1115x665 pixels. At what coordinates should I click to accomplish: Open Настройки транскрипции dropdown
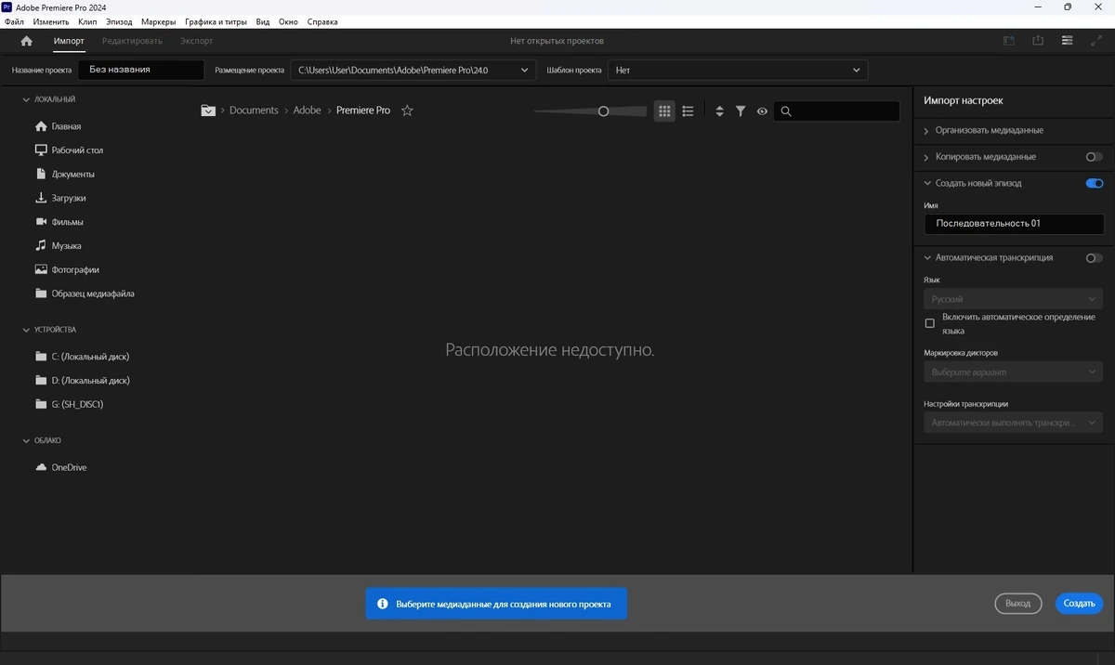coord(1013,423)
